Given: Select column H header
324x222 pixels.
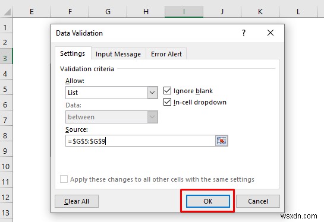Looking at the screenshot, I should pyautogui.click(x=146, y=12).
